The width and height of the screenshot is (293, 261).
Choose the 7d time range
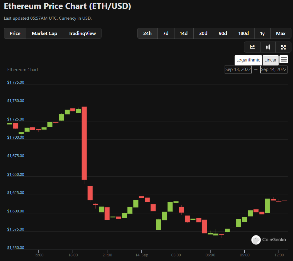click(166, 34)
